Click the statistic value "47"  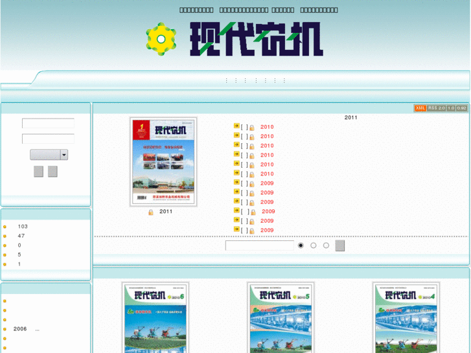[x=21, y=236]
